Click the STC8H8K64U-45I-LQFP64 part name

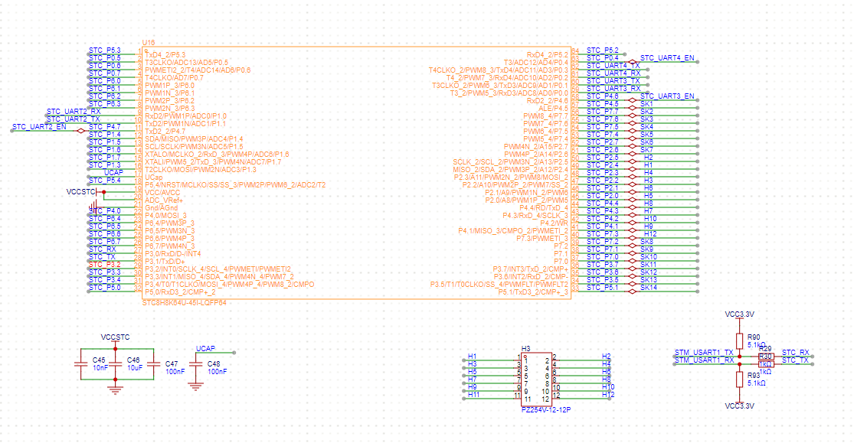(x=184, y=303)
